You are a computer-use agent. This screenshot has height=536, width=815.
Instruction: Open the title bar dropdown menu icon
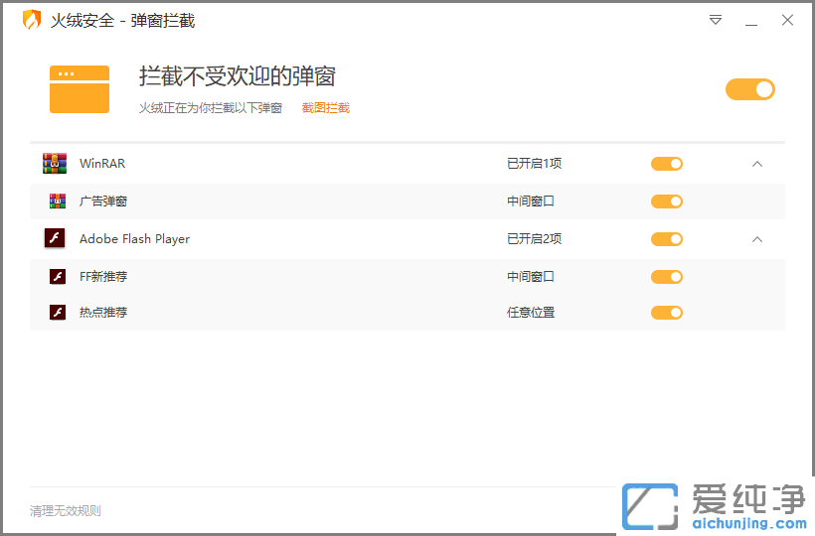tap(716, 20)
